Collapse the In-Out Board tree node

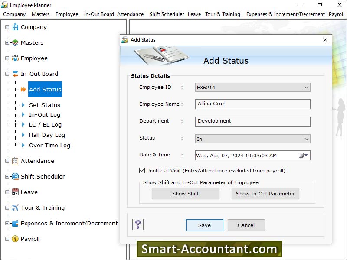[x=7, y=74]
